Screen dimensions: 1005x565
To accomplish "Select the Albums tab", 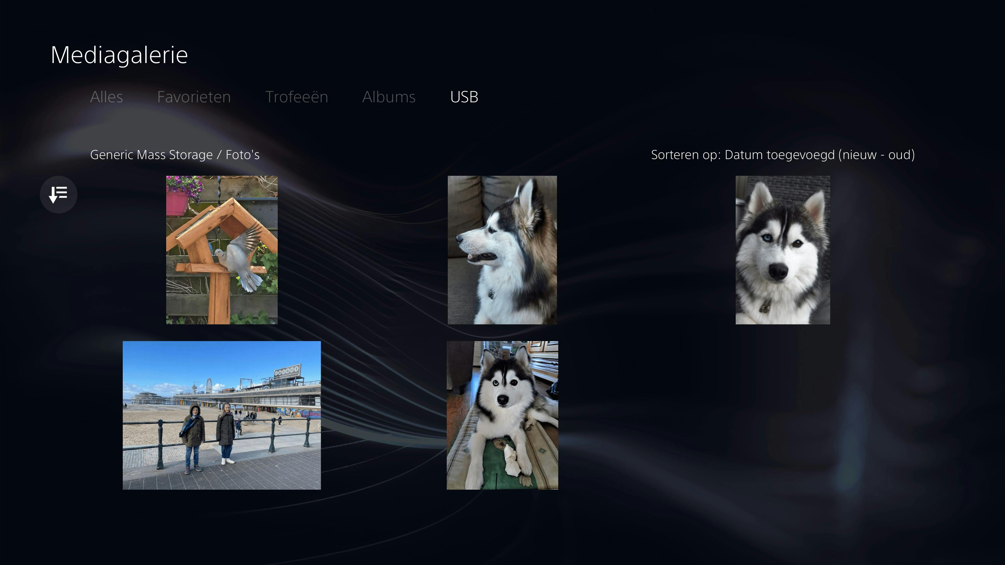I will (389, 97).
